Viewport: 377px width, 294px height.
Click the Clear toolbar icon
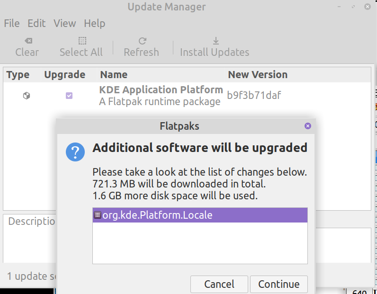coord(27,41)
